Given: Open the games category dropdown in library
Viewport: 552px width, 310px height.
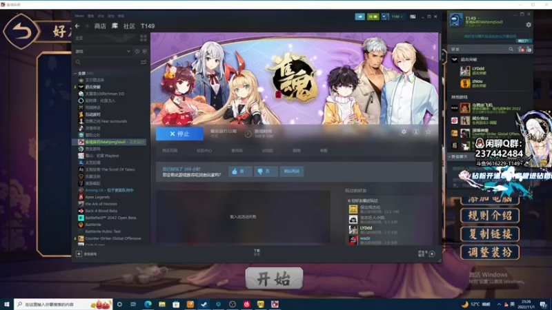Looking at the screenshot, I should [103, 51].
